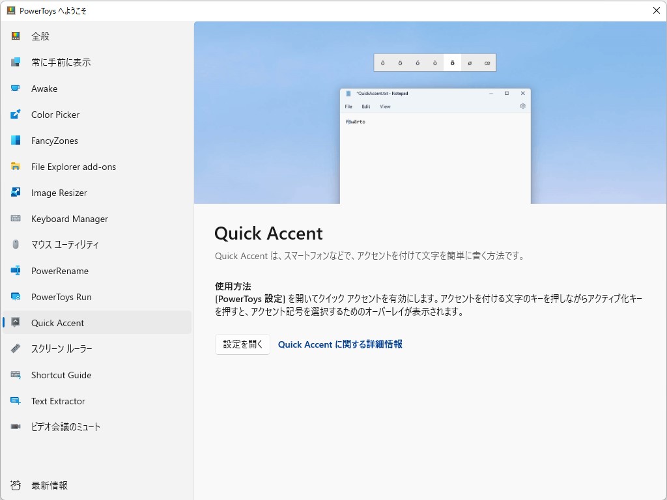Click the Awake coffee cup icon
Screen dimensions: 667x500
pos(17,89)
